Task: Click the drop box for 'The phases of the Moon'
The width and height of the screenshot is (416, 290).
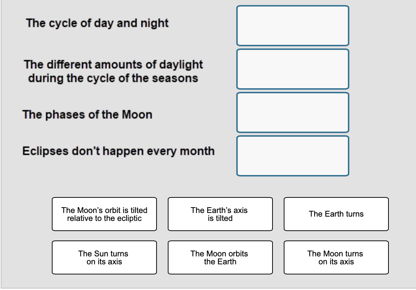Action: [x=292, y=112]
